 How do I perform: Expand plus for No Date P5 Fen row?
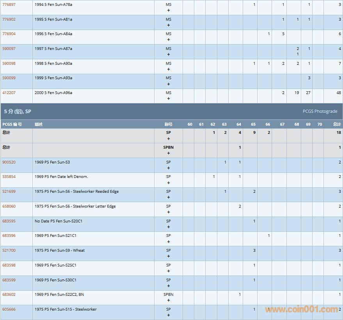click(x=169, y=227)
